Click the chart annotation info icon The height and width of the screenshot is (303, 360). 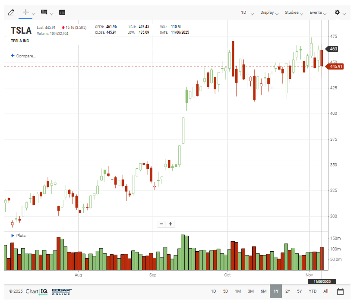pyautogui.click(x=44, y=13)
